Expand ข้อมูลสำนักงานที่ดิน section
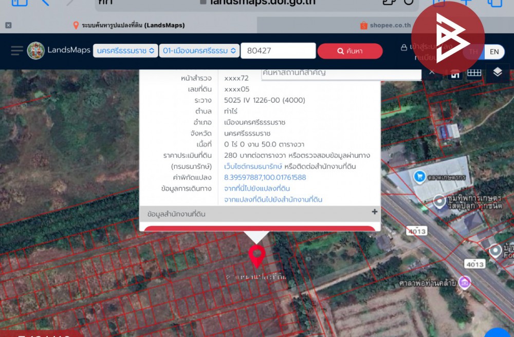The image size is (514, 337). pyautogui.click(x=374, y=212)
